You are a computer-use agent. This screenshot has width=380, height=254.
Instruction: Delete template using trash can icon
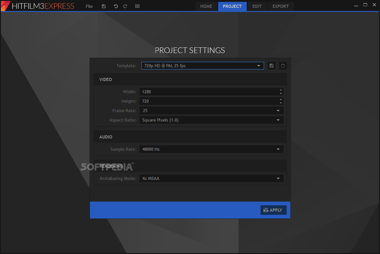283,66
